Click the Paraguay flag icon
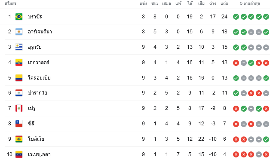 click(19, 93)
